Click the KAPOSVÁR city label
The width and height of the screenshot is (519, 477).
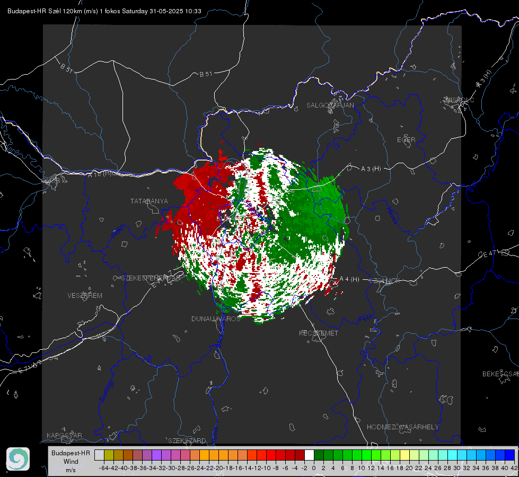click(64, 435)
